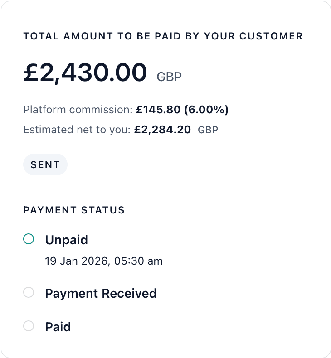Click the Paid status label text
331x358 pixels.
pyautogui.click(x=58, y=327)
